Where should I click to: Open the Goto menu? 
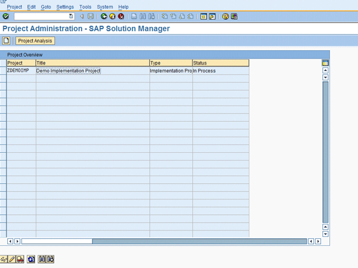pyautogui.click(x=46, y=7)
